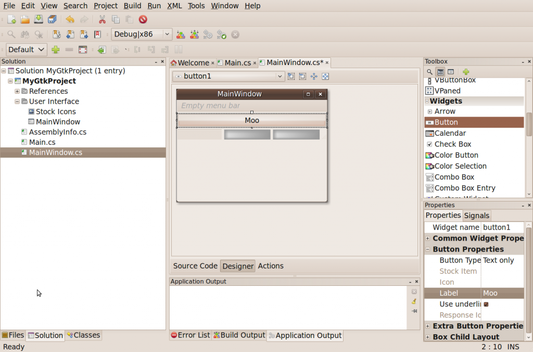
Task: Click the Save All toolbar icon
Action: [x=52, y=19]
